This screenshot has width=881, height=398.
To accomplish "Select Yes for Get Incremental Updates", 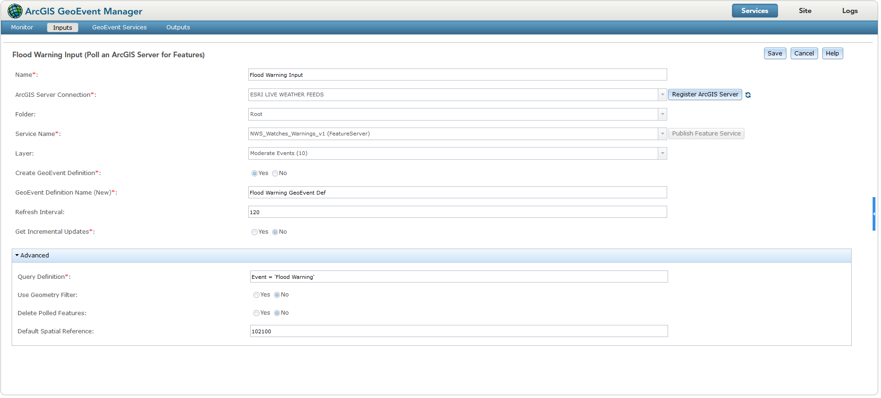I will (x=254, y=232).
